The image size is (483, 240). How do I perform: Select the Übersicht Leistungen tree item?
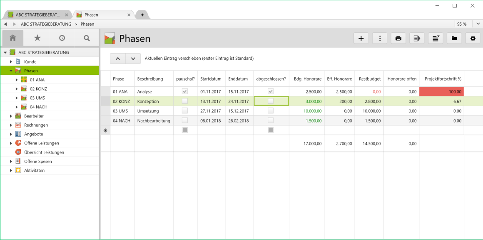tap(44, 152)
